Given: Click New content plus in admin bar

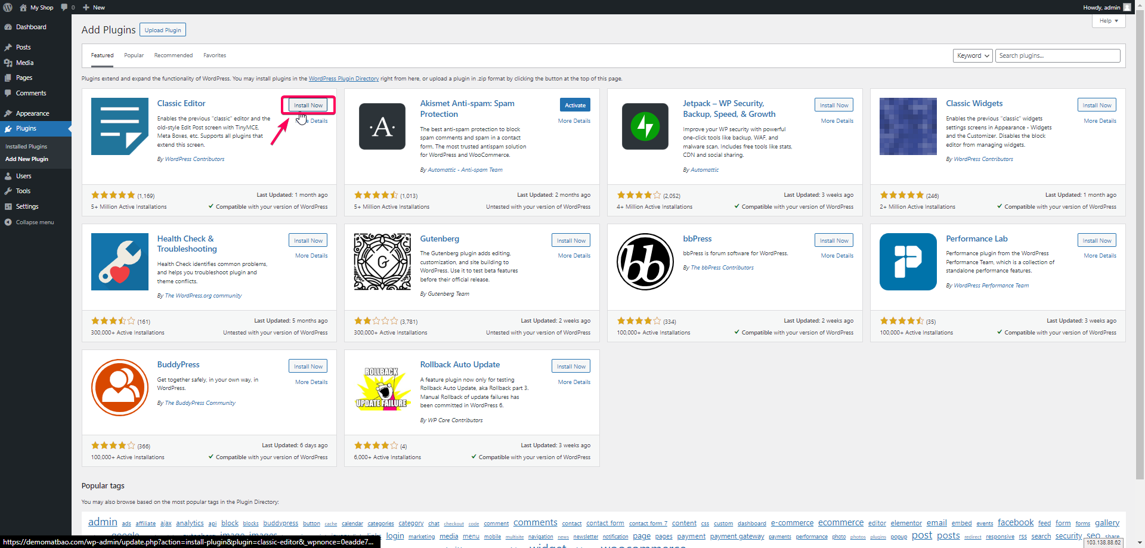Looking at the screenshot, I should point(94,7).
